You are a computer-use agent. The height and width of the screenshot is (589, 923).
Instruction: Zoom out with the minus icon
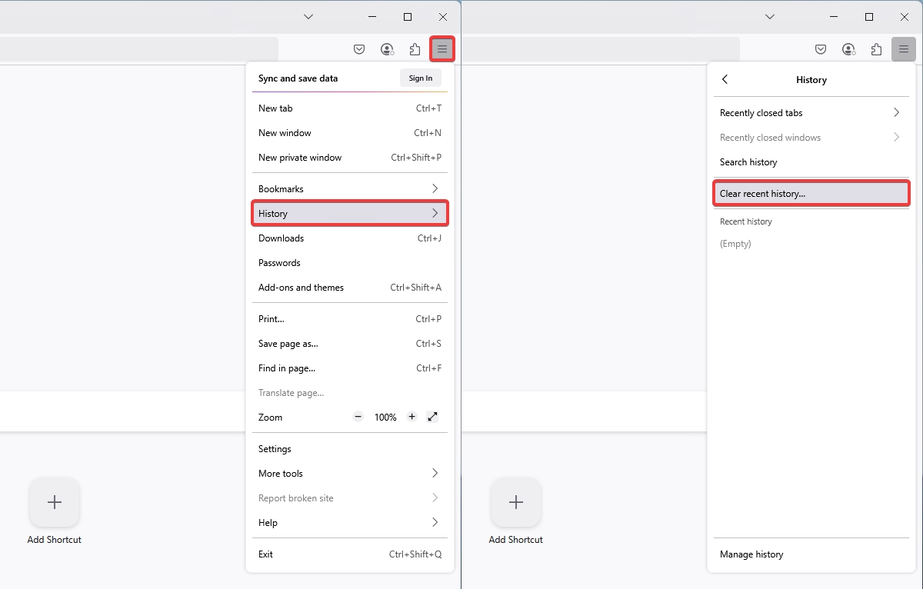click(x=358, y=417)
